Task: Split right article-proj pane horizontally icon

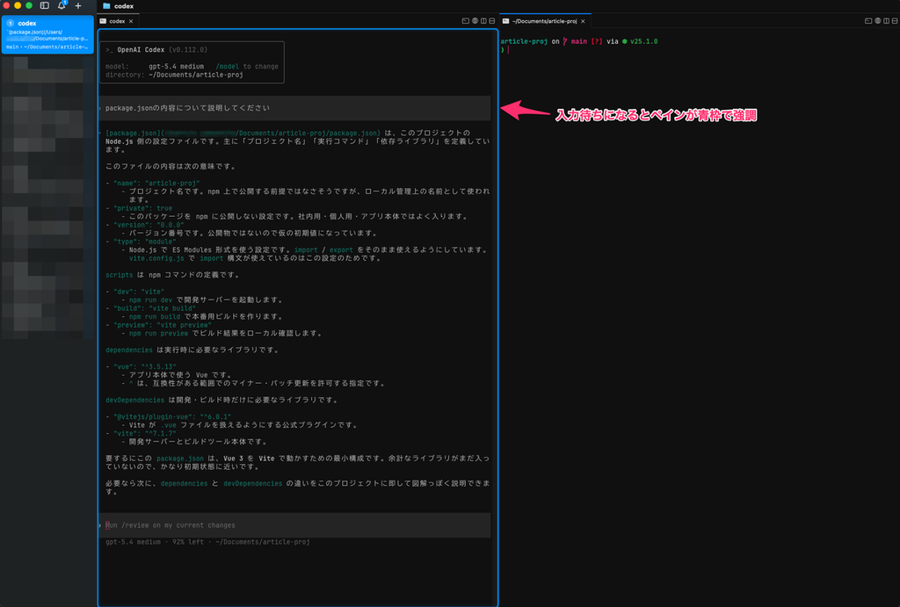Action: click(895, 21)
